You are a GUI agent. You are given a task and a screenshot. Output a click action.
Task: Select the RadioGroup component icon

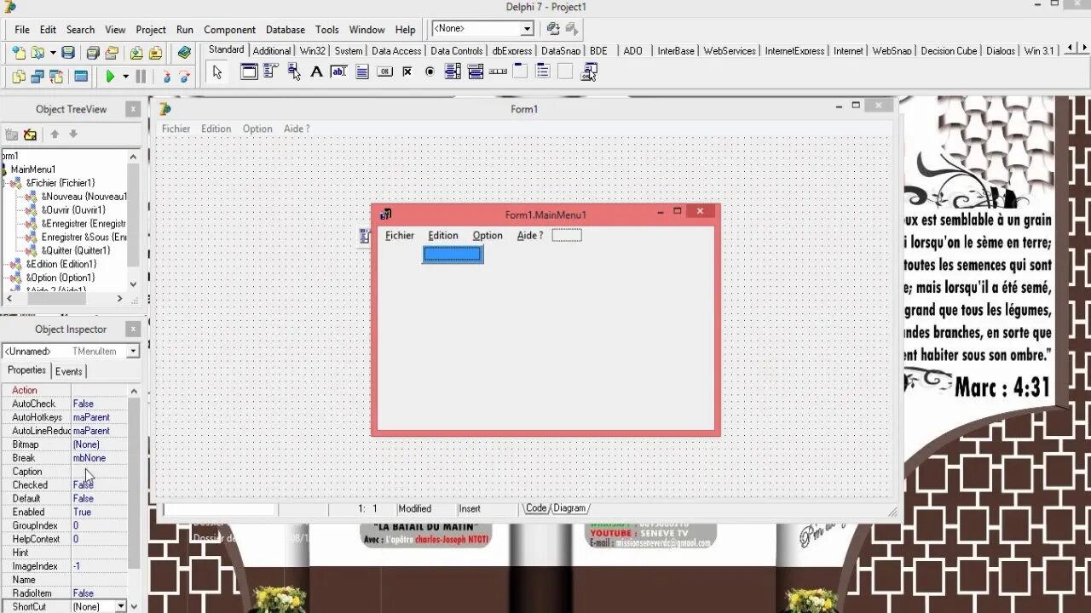pyautogui.click(x=543, y=72)
